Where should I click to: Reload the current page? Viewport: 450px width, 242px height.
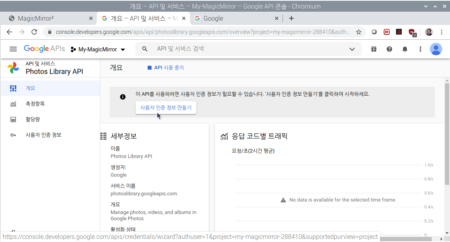coord(34,32)
